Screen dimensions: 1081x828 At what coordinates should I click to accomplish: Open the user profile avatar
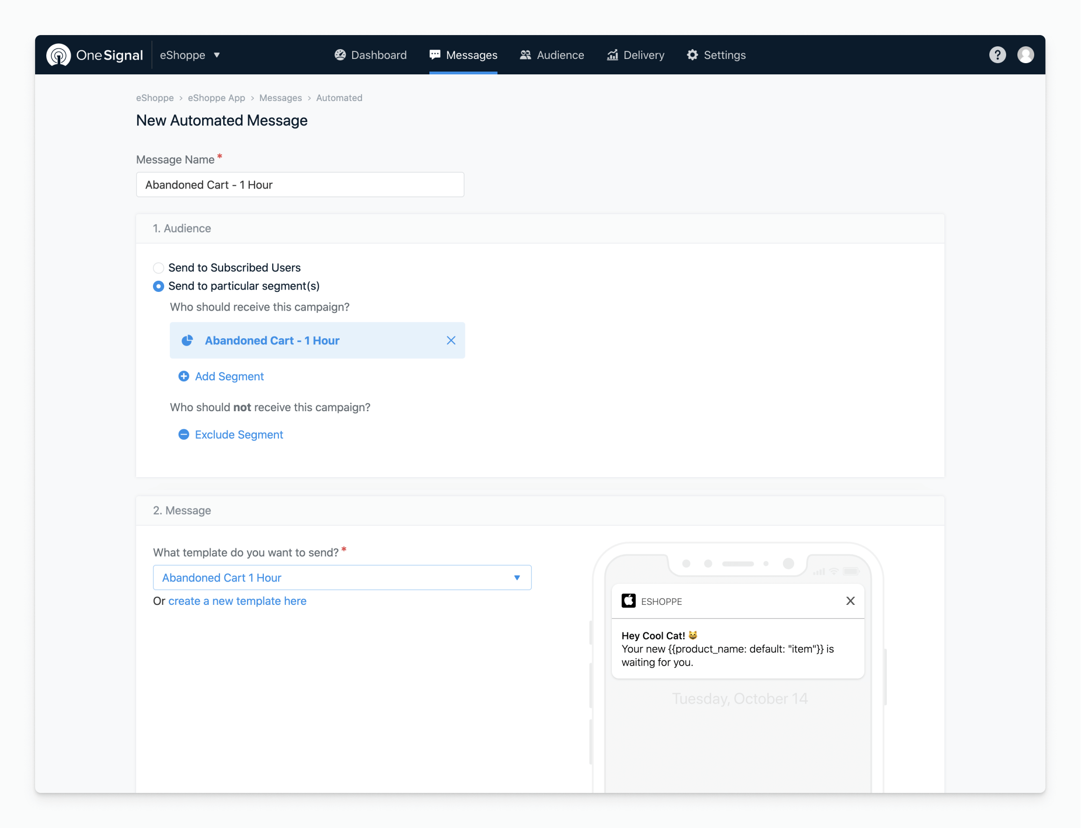pyautogui.click(x=1025, y=55)
